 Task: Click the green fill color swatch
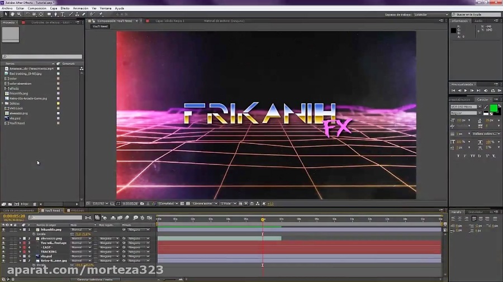(493, 108)
